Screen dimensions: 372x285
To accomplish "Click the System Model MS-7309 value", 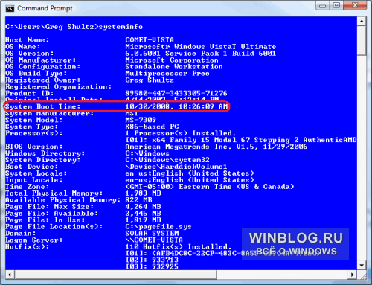I will 141,120.
